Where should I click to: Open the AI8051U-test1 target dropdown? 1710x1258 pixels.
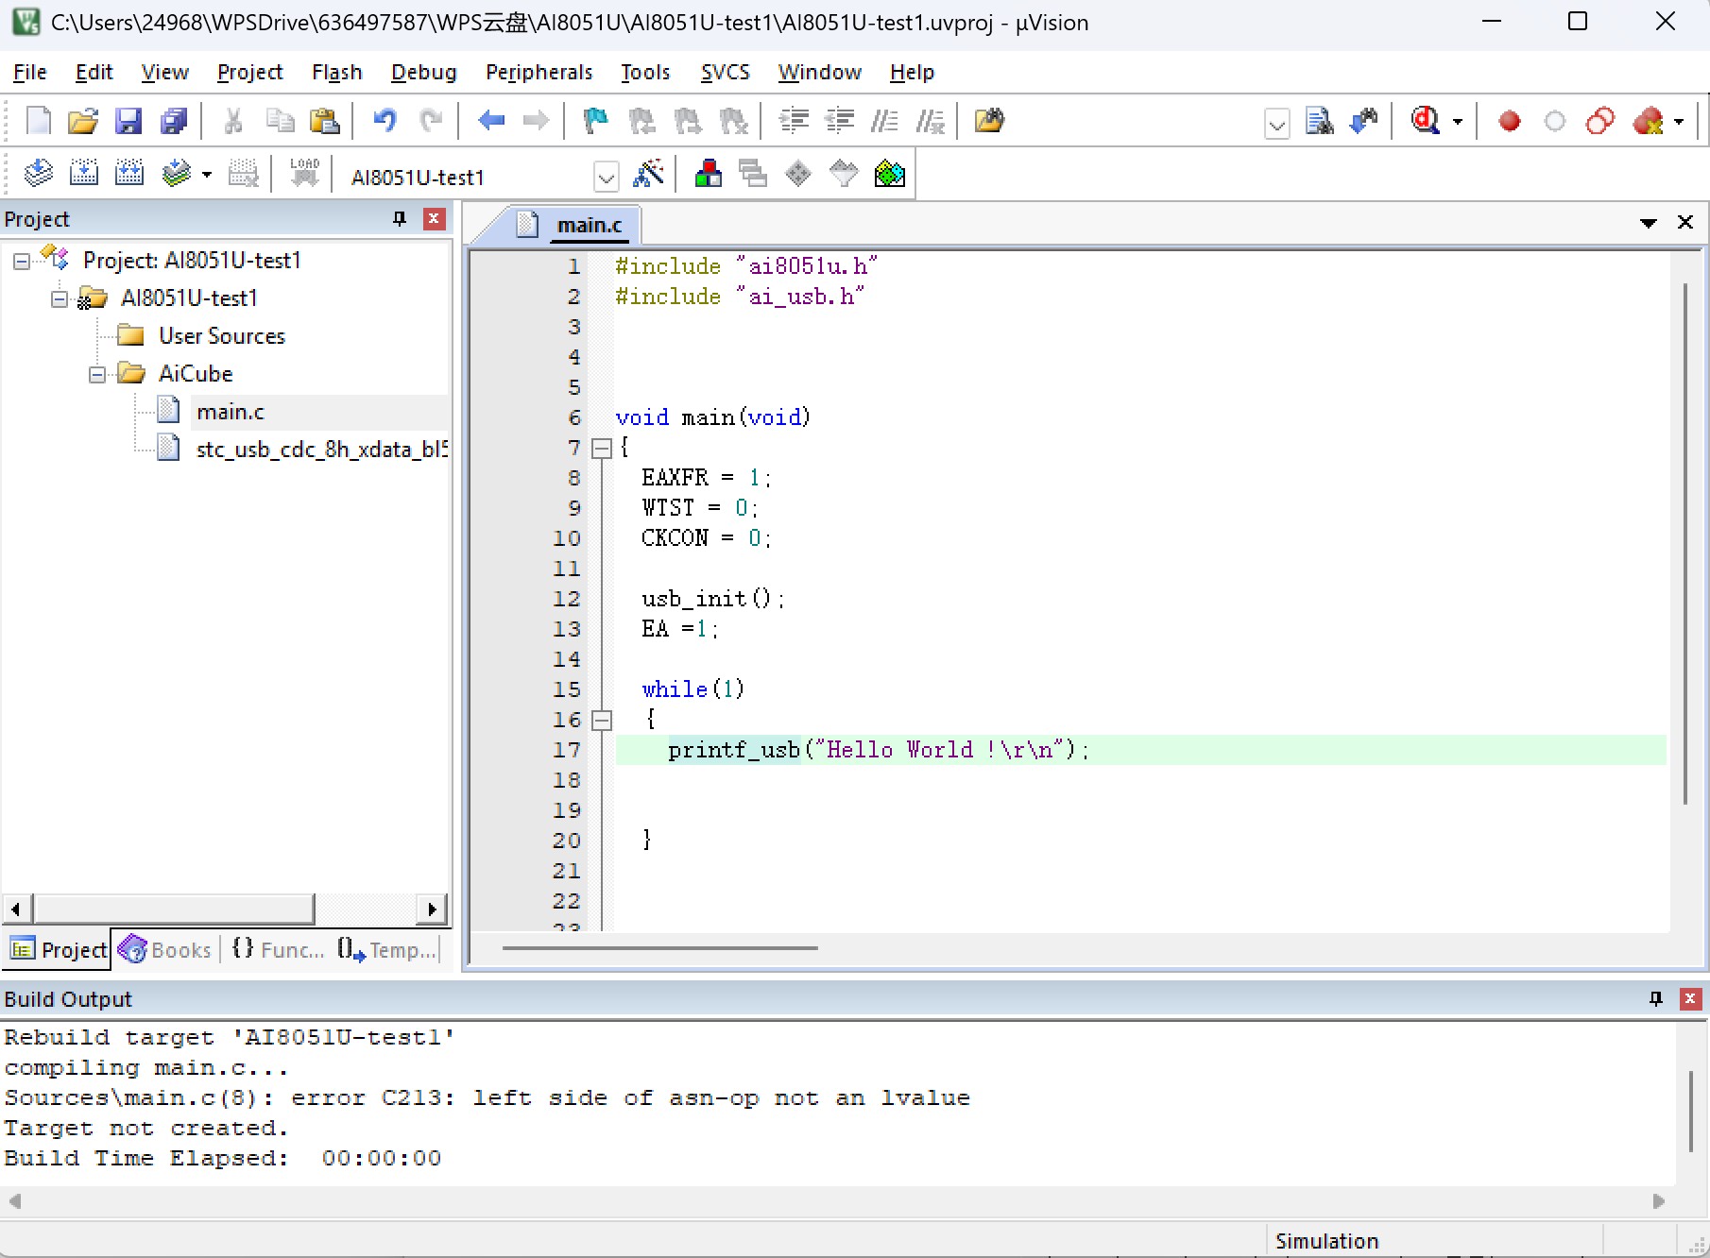606,177
